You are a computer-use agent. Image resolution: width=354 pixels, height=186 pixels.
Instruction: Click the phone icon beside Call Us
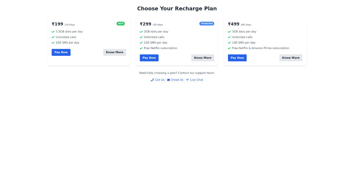[x=152, y=80]
